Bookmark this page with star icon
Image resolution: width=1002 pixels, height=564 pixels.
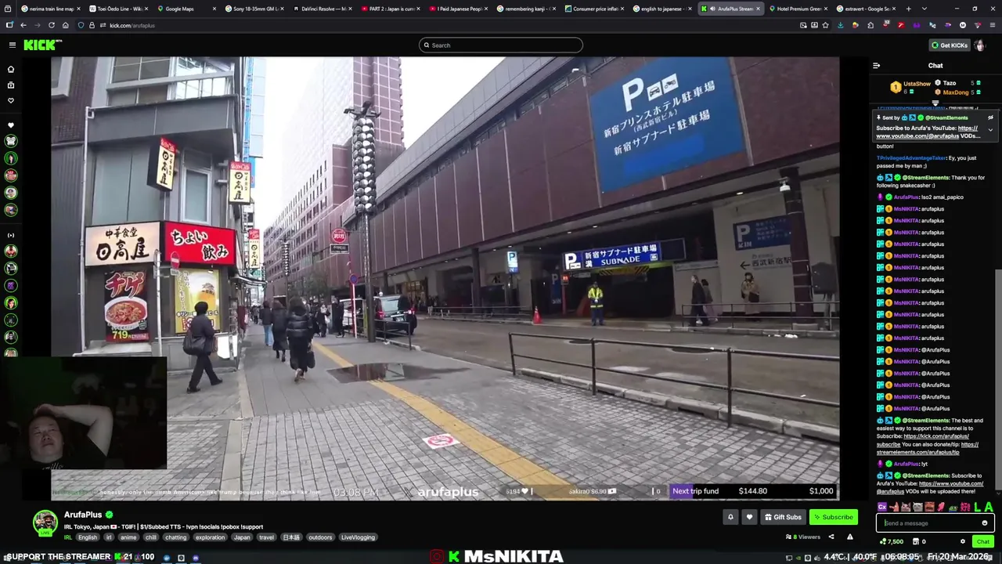(x=825, y=25)
